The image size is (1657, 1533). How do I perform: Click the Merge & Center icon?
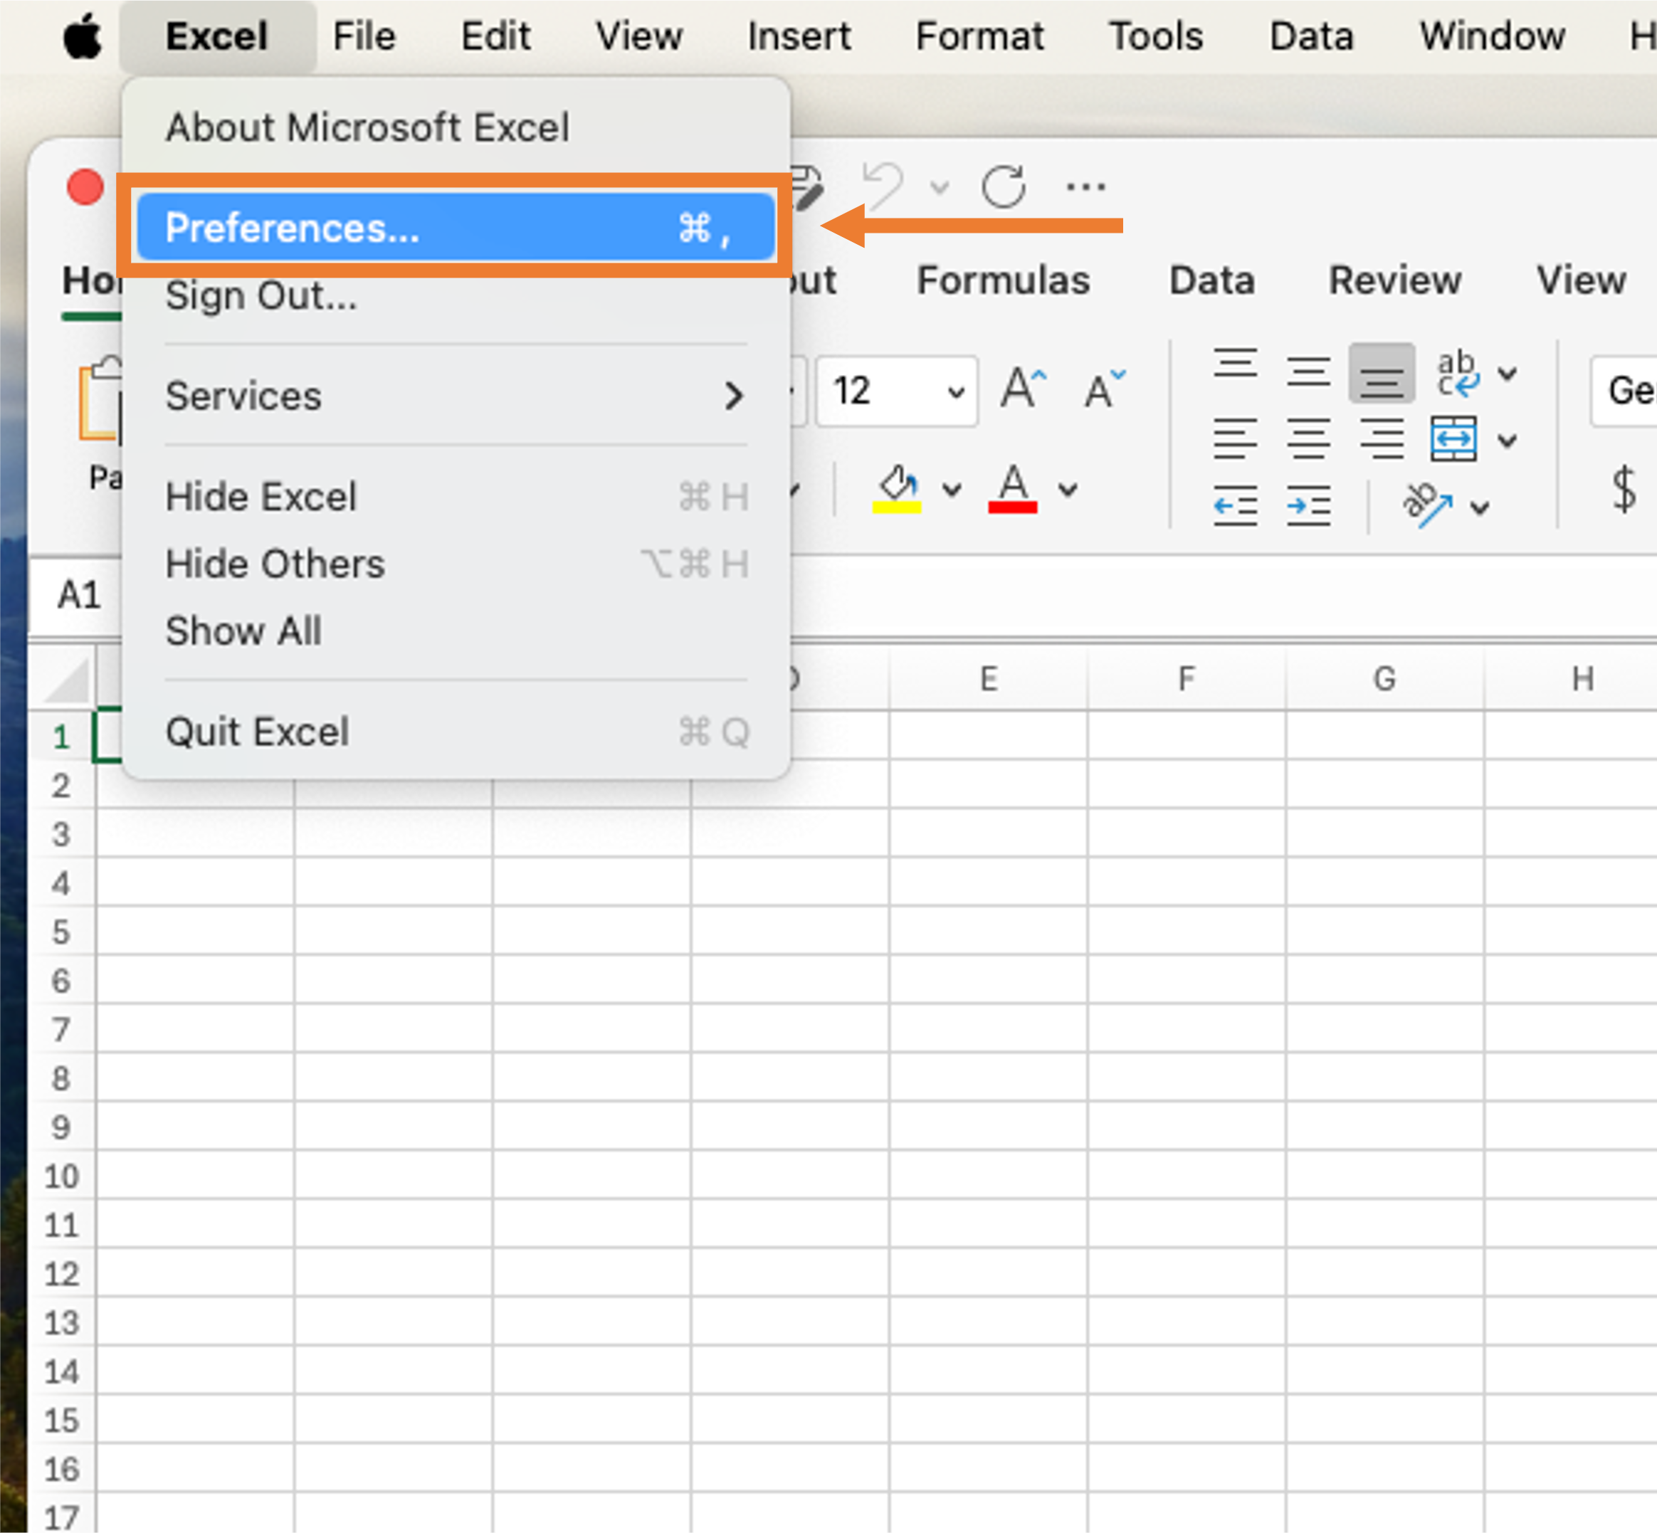coord(1453,439)
